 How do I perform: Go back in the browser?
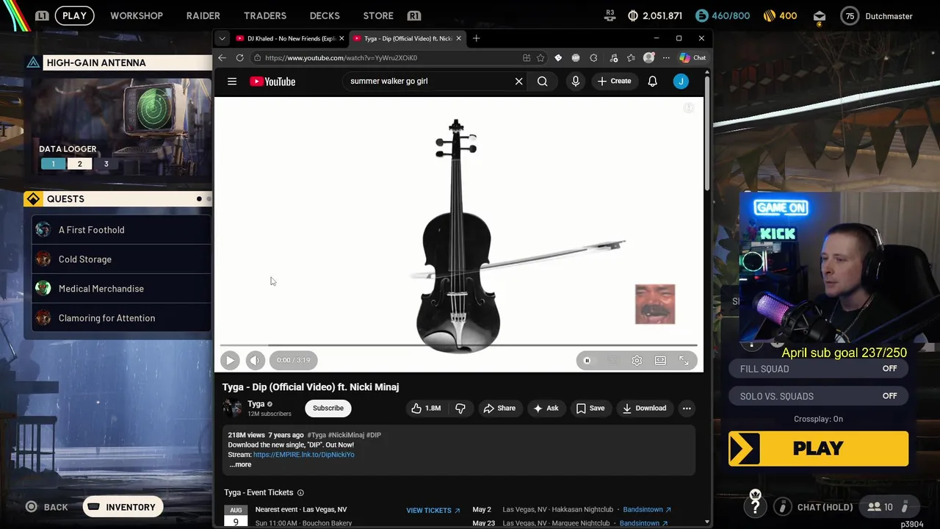tap(223, 58)
